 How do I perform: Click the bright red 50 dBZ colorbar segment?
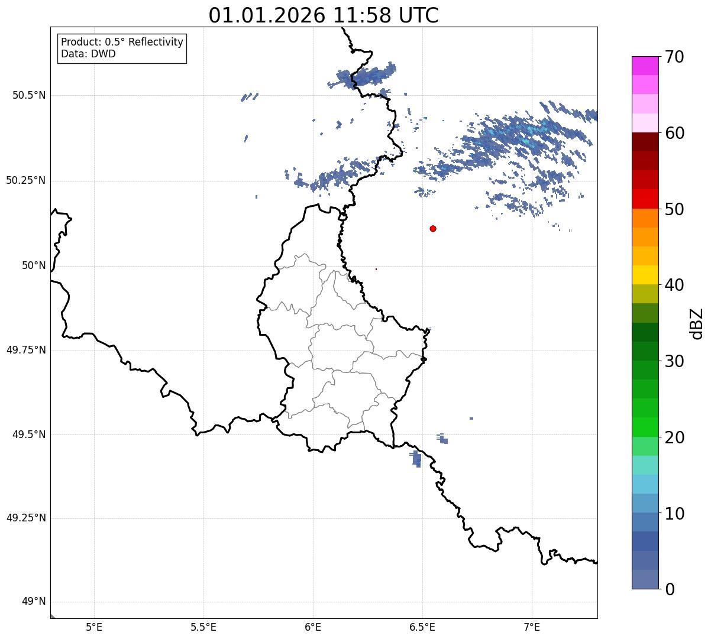[645, 199]
